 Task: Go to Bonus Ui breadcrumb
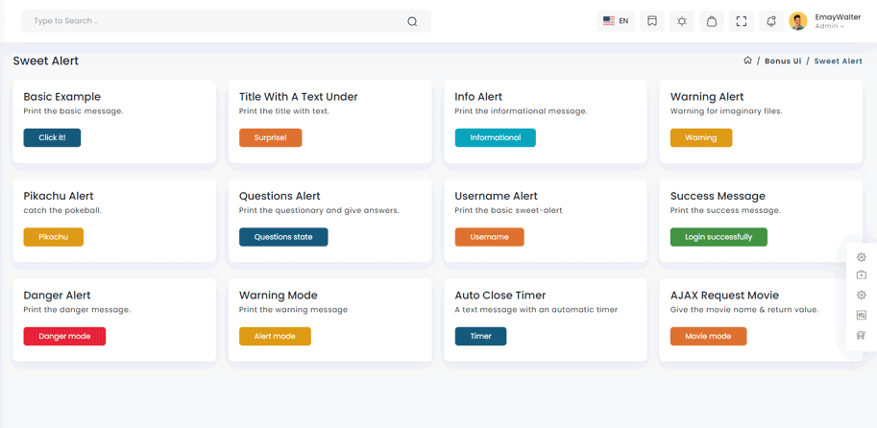783,61
